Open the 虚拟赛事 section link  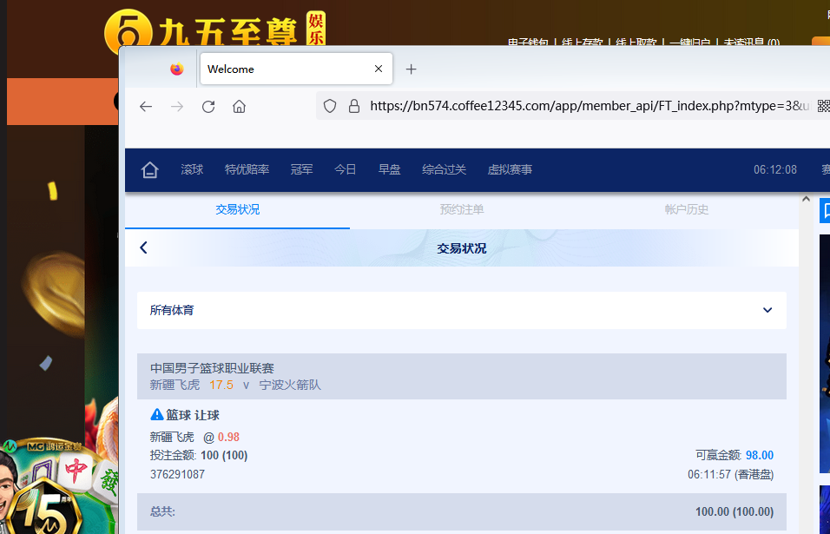(510, 170)
